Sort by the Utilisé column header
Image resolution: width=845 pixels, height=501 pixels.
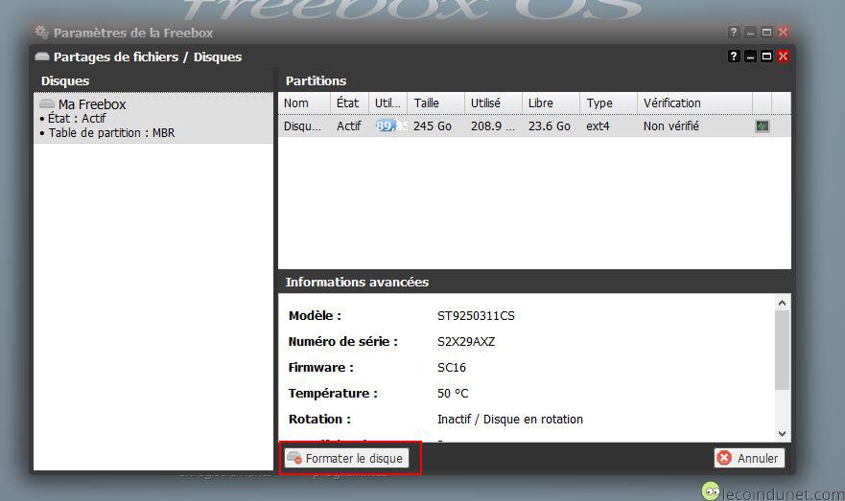[493, 102]
